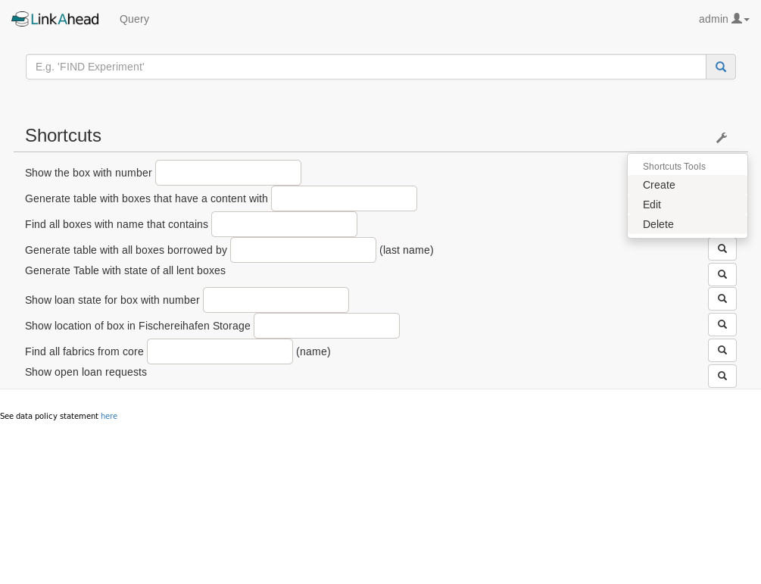Focus the boxes content with input
Screen dimensions: 761x584
pos(344,198)
